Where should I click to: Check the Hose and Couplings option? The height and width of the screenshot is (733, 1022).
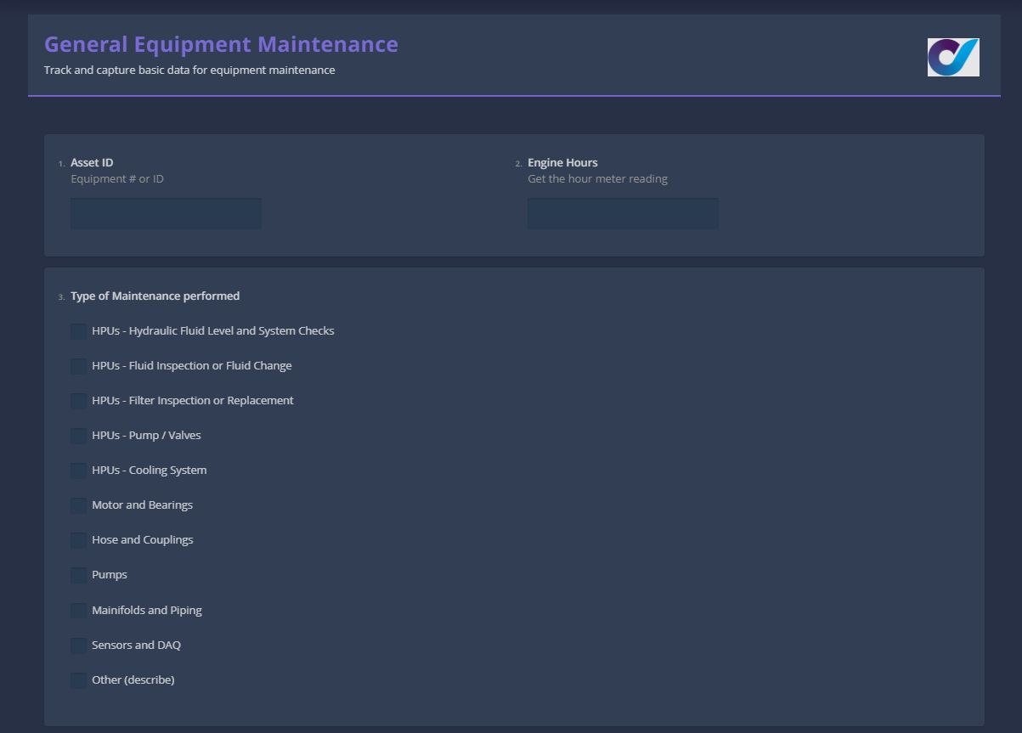[x=78, y=540]
